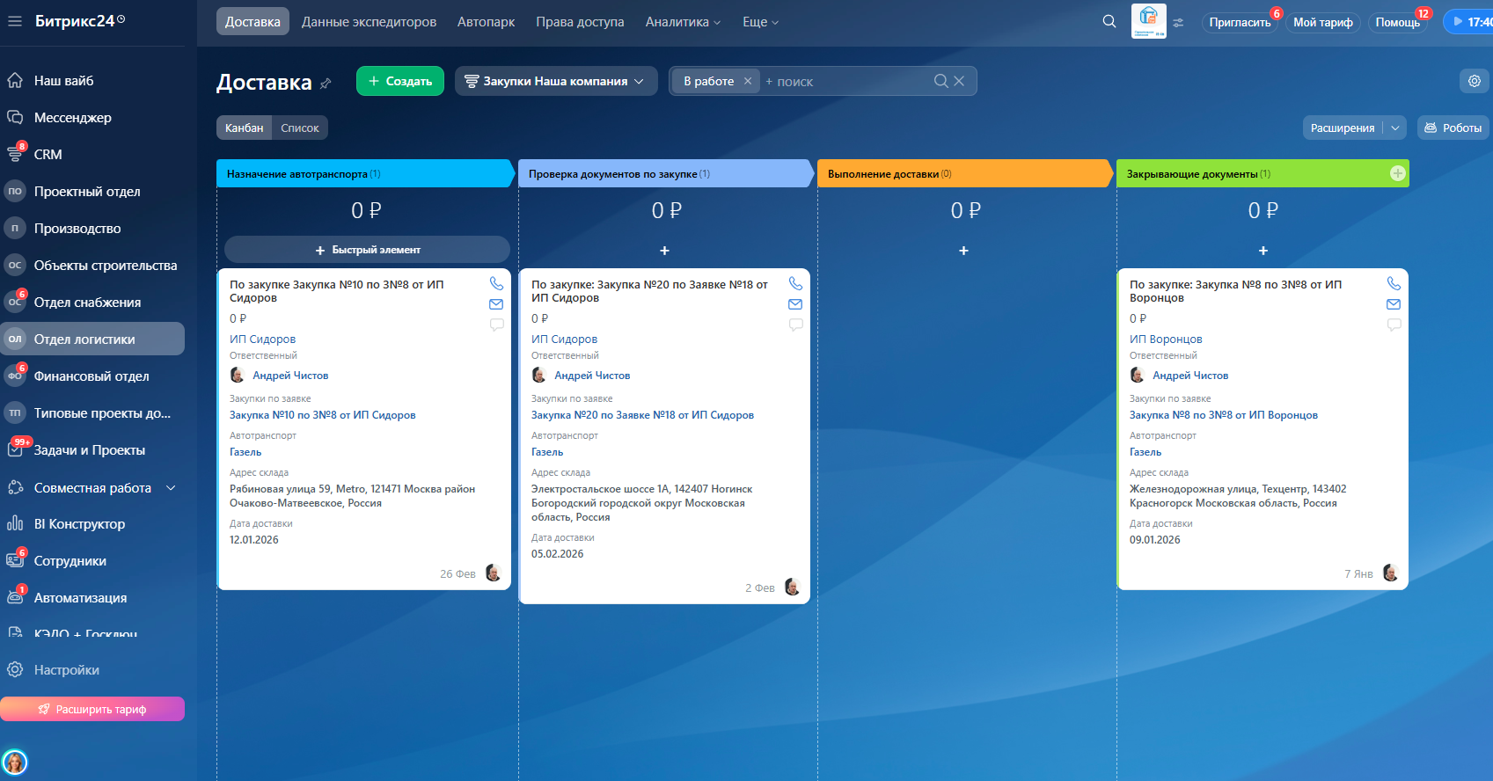Click the Расширения button
Screen dimensions: 1493x781
tap(1343, 128)
